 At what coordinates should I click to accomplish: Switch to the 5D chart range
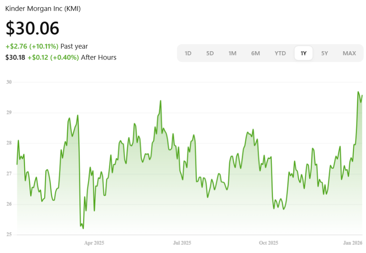tap(210, 53)
